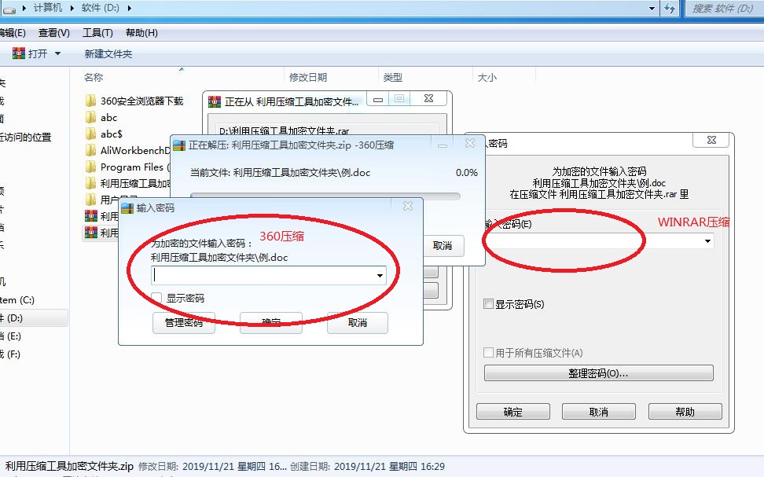
Task: Click the 360压缩 extraction progress bar
Action: (325, 196)
